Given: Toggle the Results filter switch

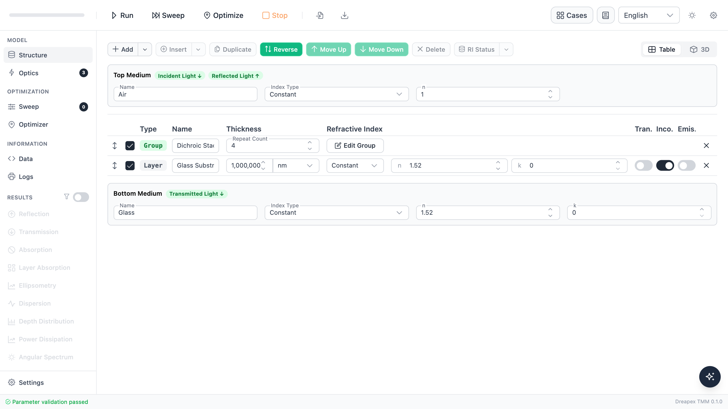Looking at the screenshot, I should (x=81, y=197).
